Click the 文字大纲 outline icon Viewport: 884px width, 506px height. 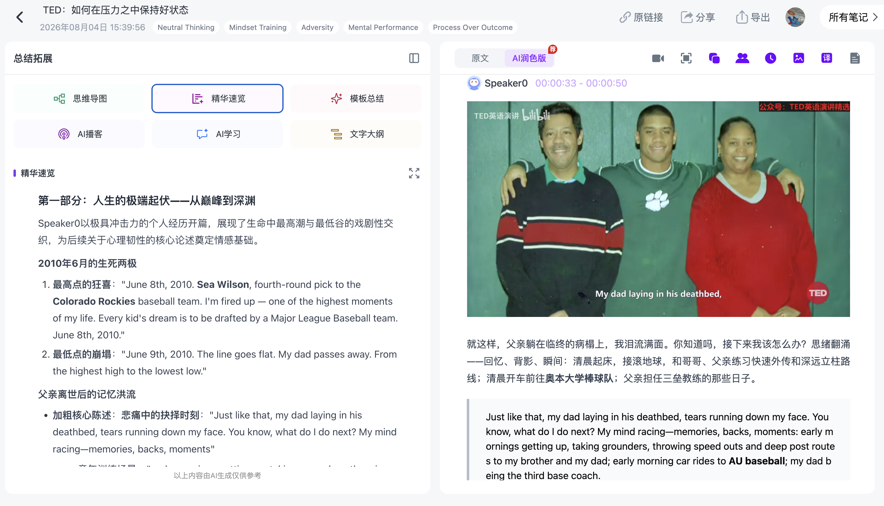click(336, 134)
